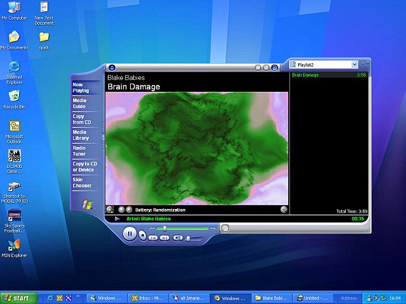Switch to alt.binaries taskbar window

pos(188,298)
